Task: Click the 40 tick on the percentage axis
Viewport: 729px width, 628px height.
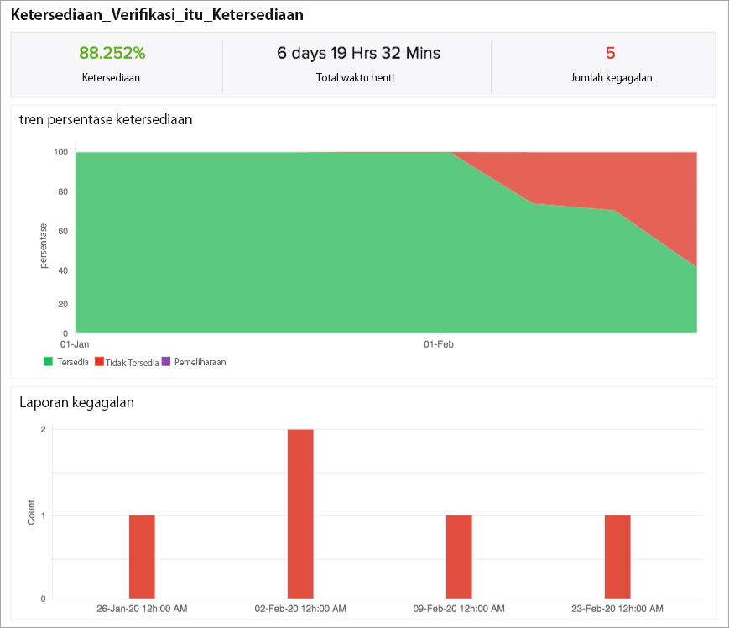Action: pos(63,270)
